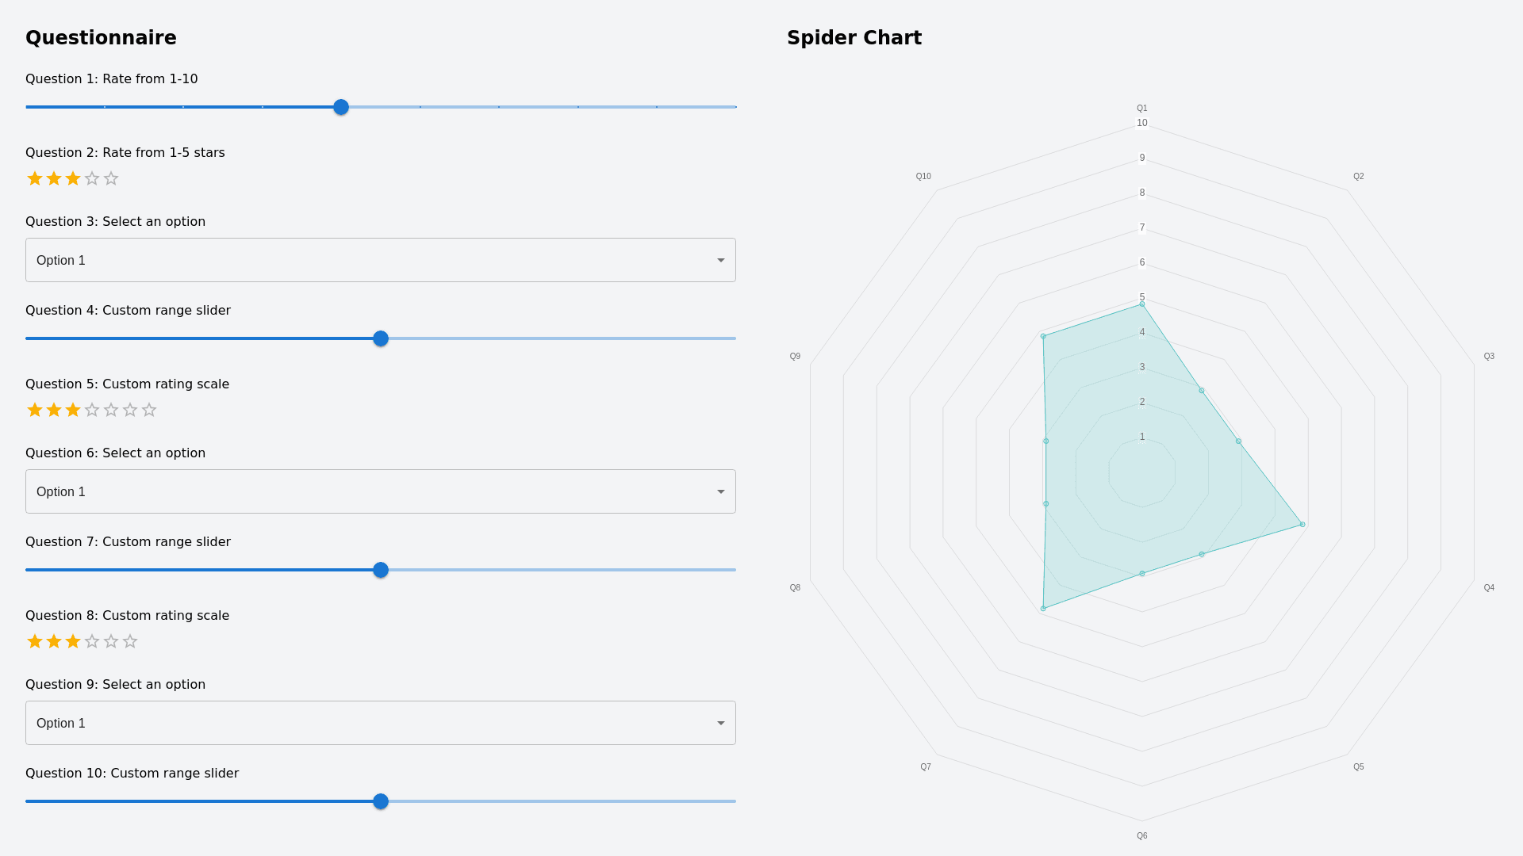Click the Question 10 range slider handle
The width and height of the screenshot is (1523, 856).
[x=381, y=801]
